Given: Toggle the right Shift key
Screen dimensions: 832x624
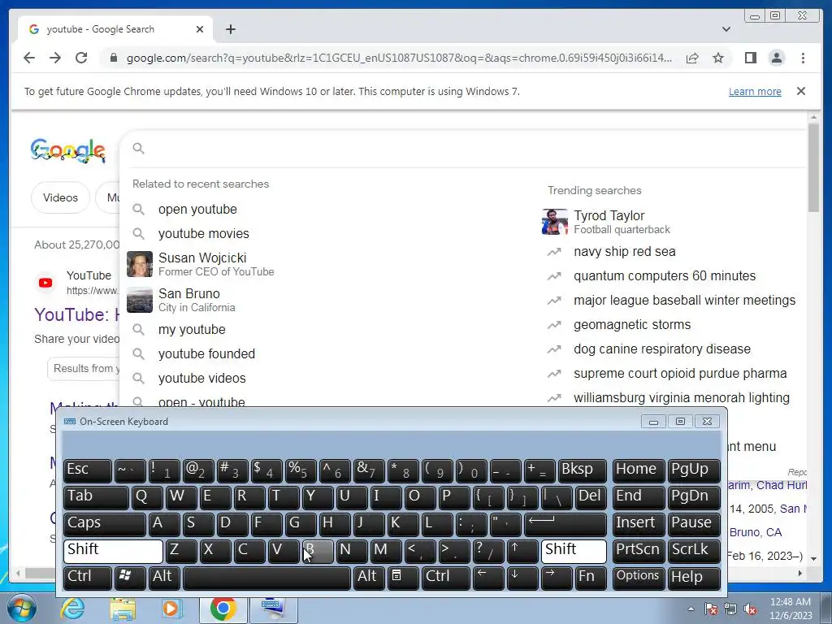Looking at the screenshot, I should pyautogui.click(x=574, y=550).
